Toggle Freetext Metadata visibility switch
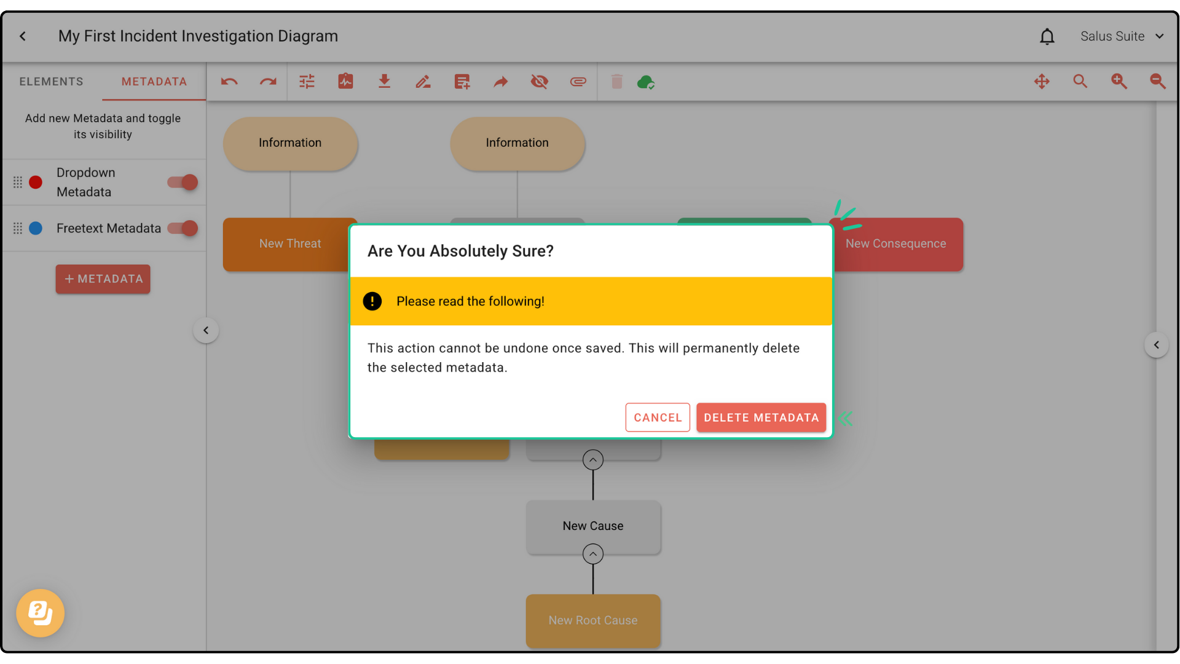Viewport: 1180px width, 664px height. [x=183, y=228]
